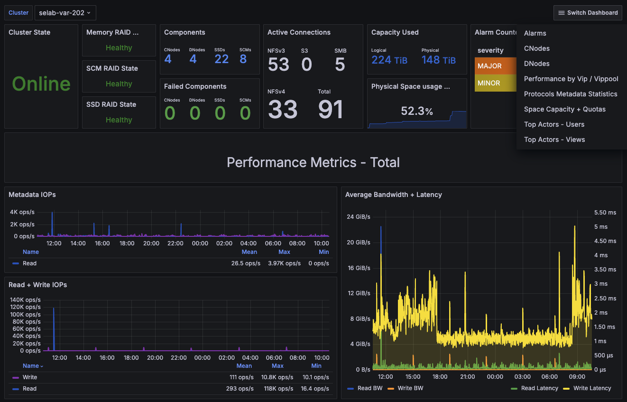
Task: Sort Read + Write IOPs legend by Min
Action: (x=316, y=366)
